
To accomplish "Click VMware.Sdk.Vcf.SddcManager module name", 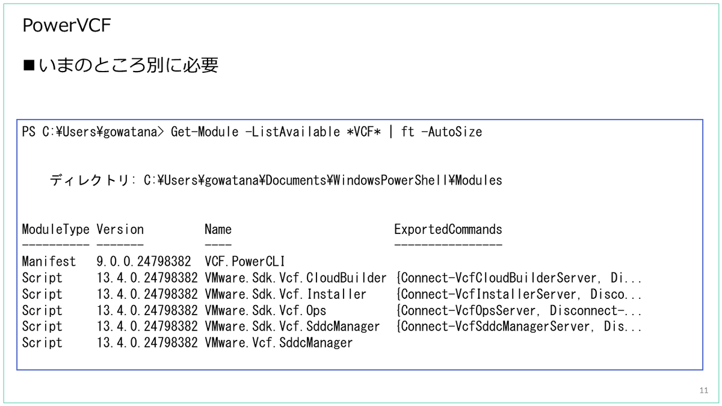I will pyautogui.click(x=292, y=326).
